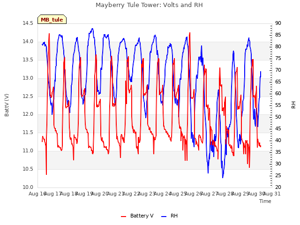The height and width of the screenshot is (225, 300).
Task: Click the 75 right axis tick label
Action: pyautogui.click(x=278, y=58)
